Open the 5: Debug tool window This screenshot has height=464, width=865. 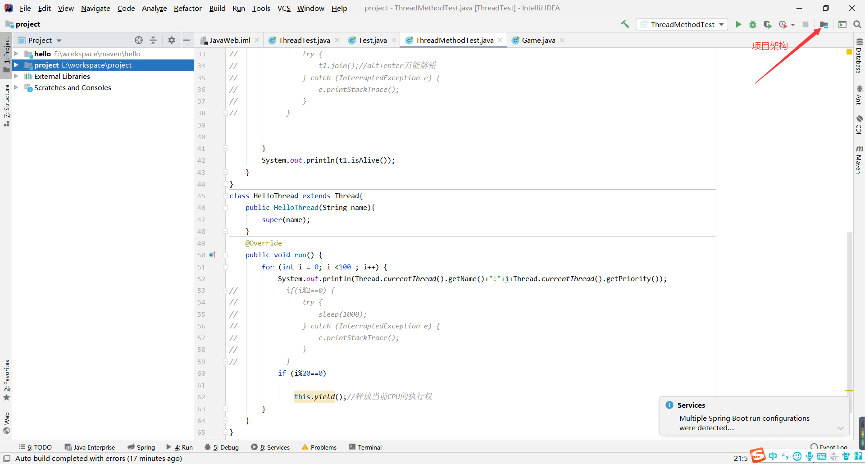[x=221, y=447]
